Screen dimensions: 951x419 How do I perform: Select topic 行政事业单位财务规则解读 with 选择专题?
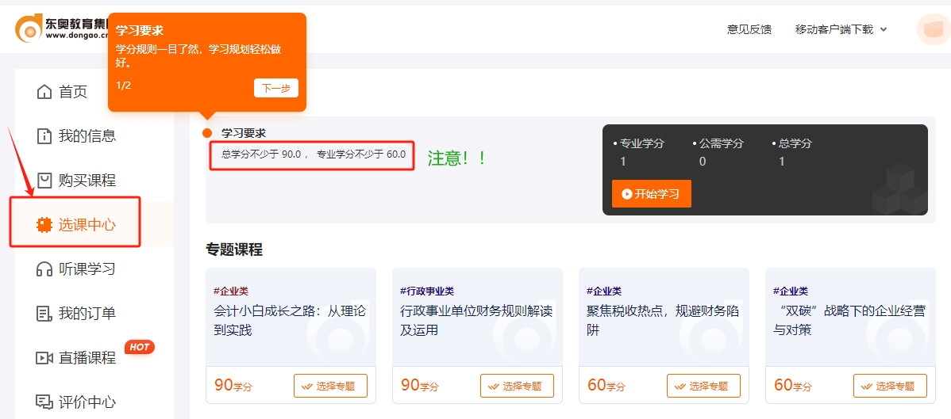tap(517, 386)
